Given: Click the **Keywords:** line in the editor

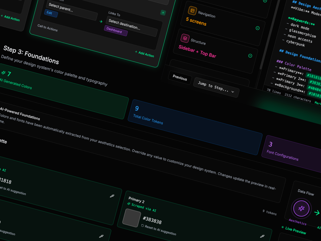Looking at the screenshot, I should pos(301,22).
